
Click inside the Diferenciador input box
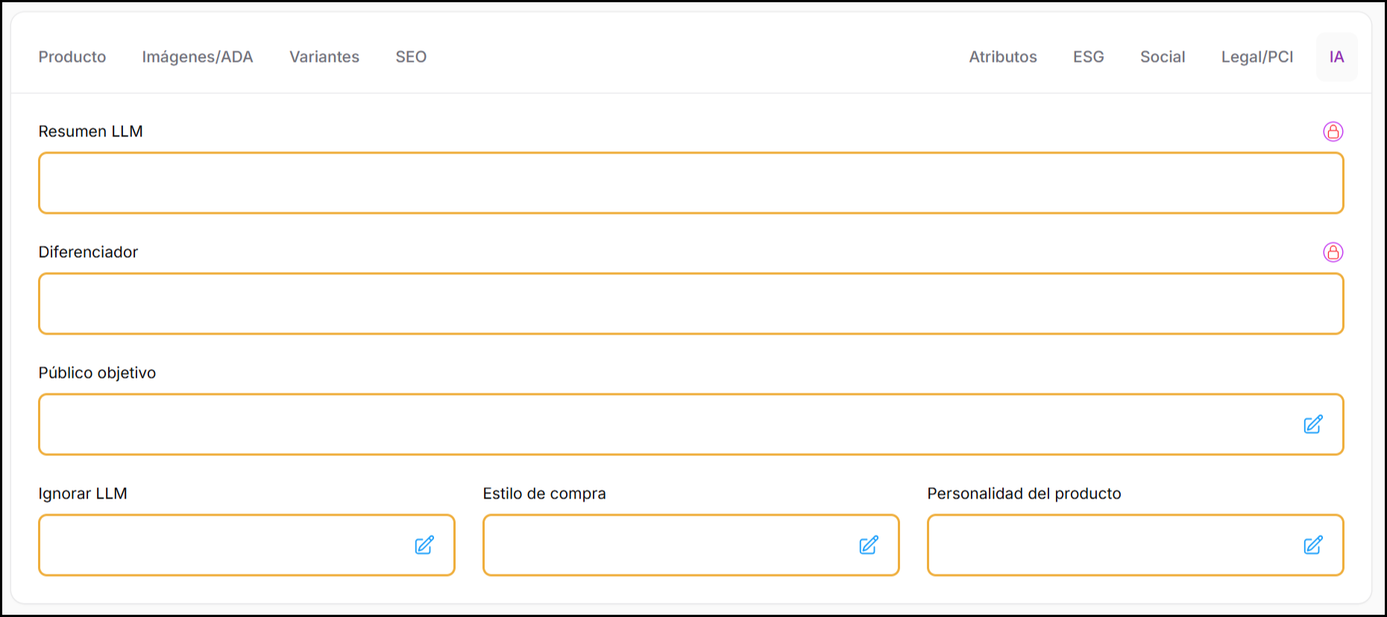[x=691, y=304]
